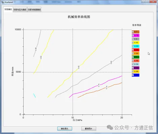
Task: Toggle the gray 0.8 efficiency checkbox
Action: click(x=133, y=39)
